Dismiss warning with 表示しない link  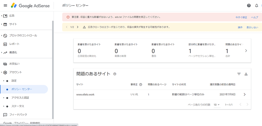click(252, 27)
